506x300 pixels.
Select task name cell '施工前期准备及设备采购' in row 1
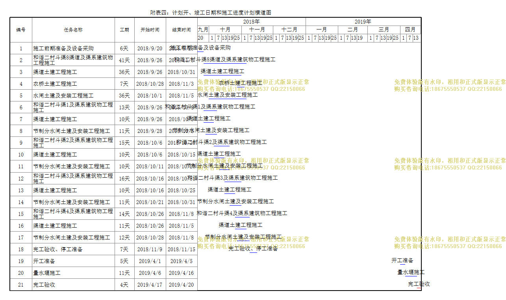[x=73, y=48]
